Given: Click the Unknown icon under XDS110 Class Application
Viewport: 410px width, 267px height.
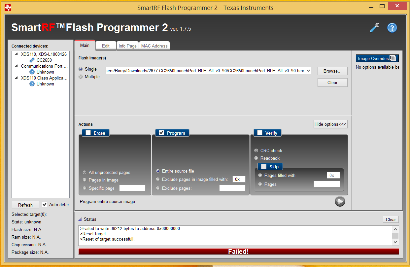Looking at the screenshot, I should (32, 84).
